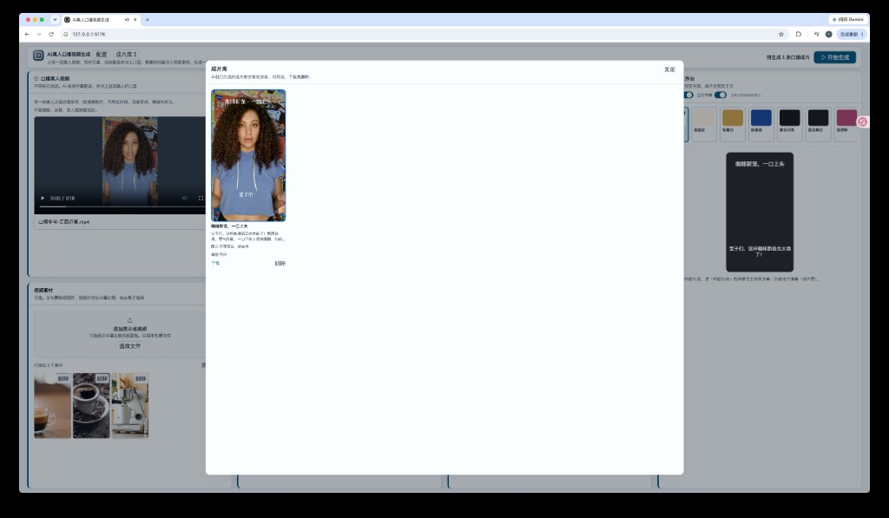
Task: Open the generated clip thumbnail in 成片库
Action: (x=248, y=155)
